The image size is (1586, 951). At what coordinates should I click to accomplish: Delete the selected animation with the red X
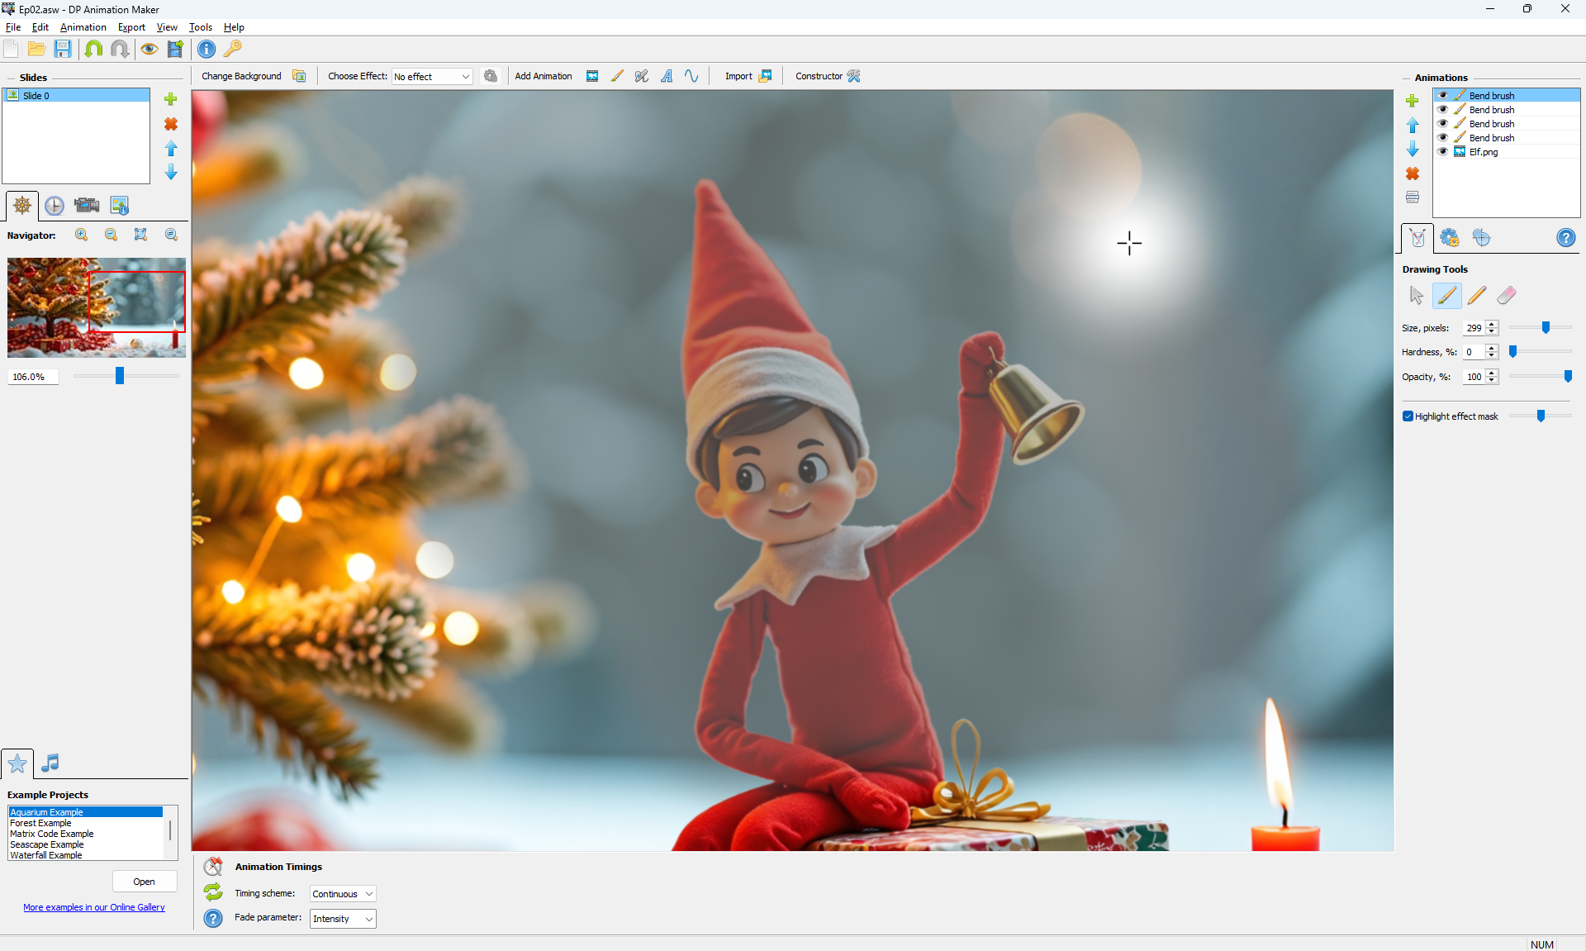coord(1413,174)
